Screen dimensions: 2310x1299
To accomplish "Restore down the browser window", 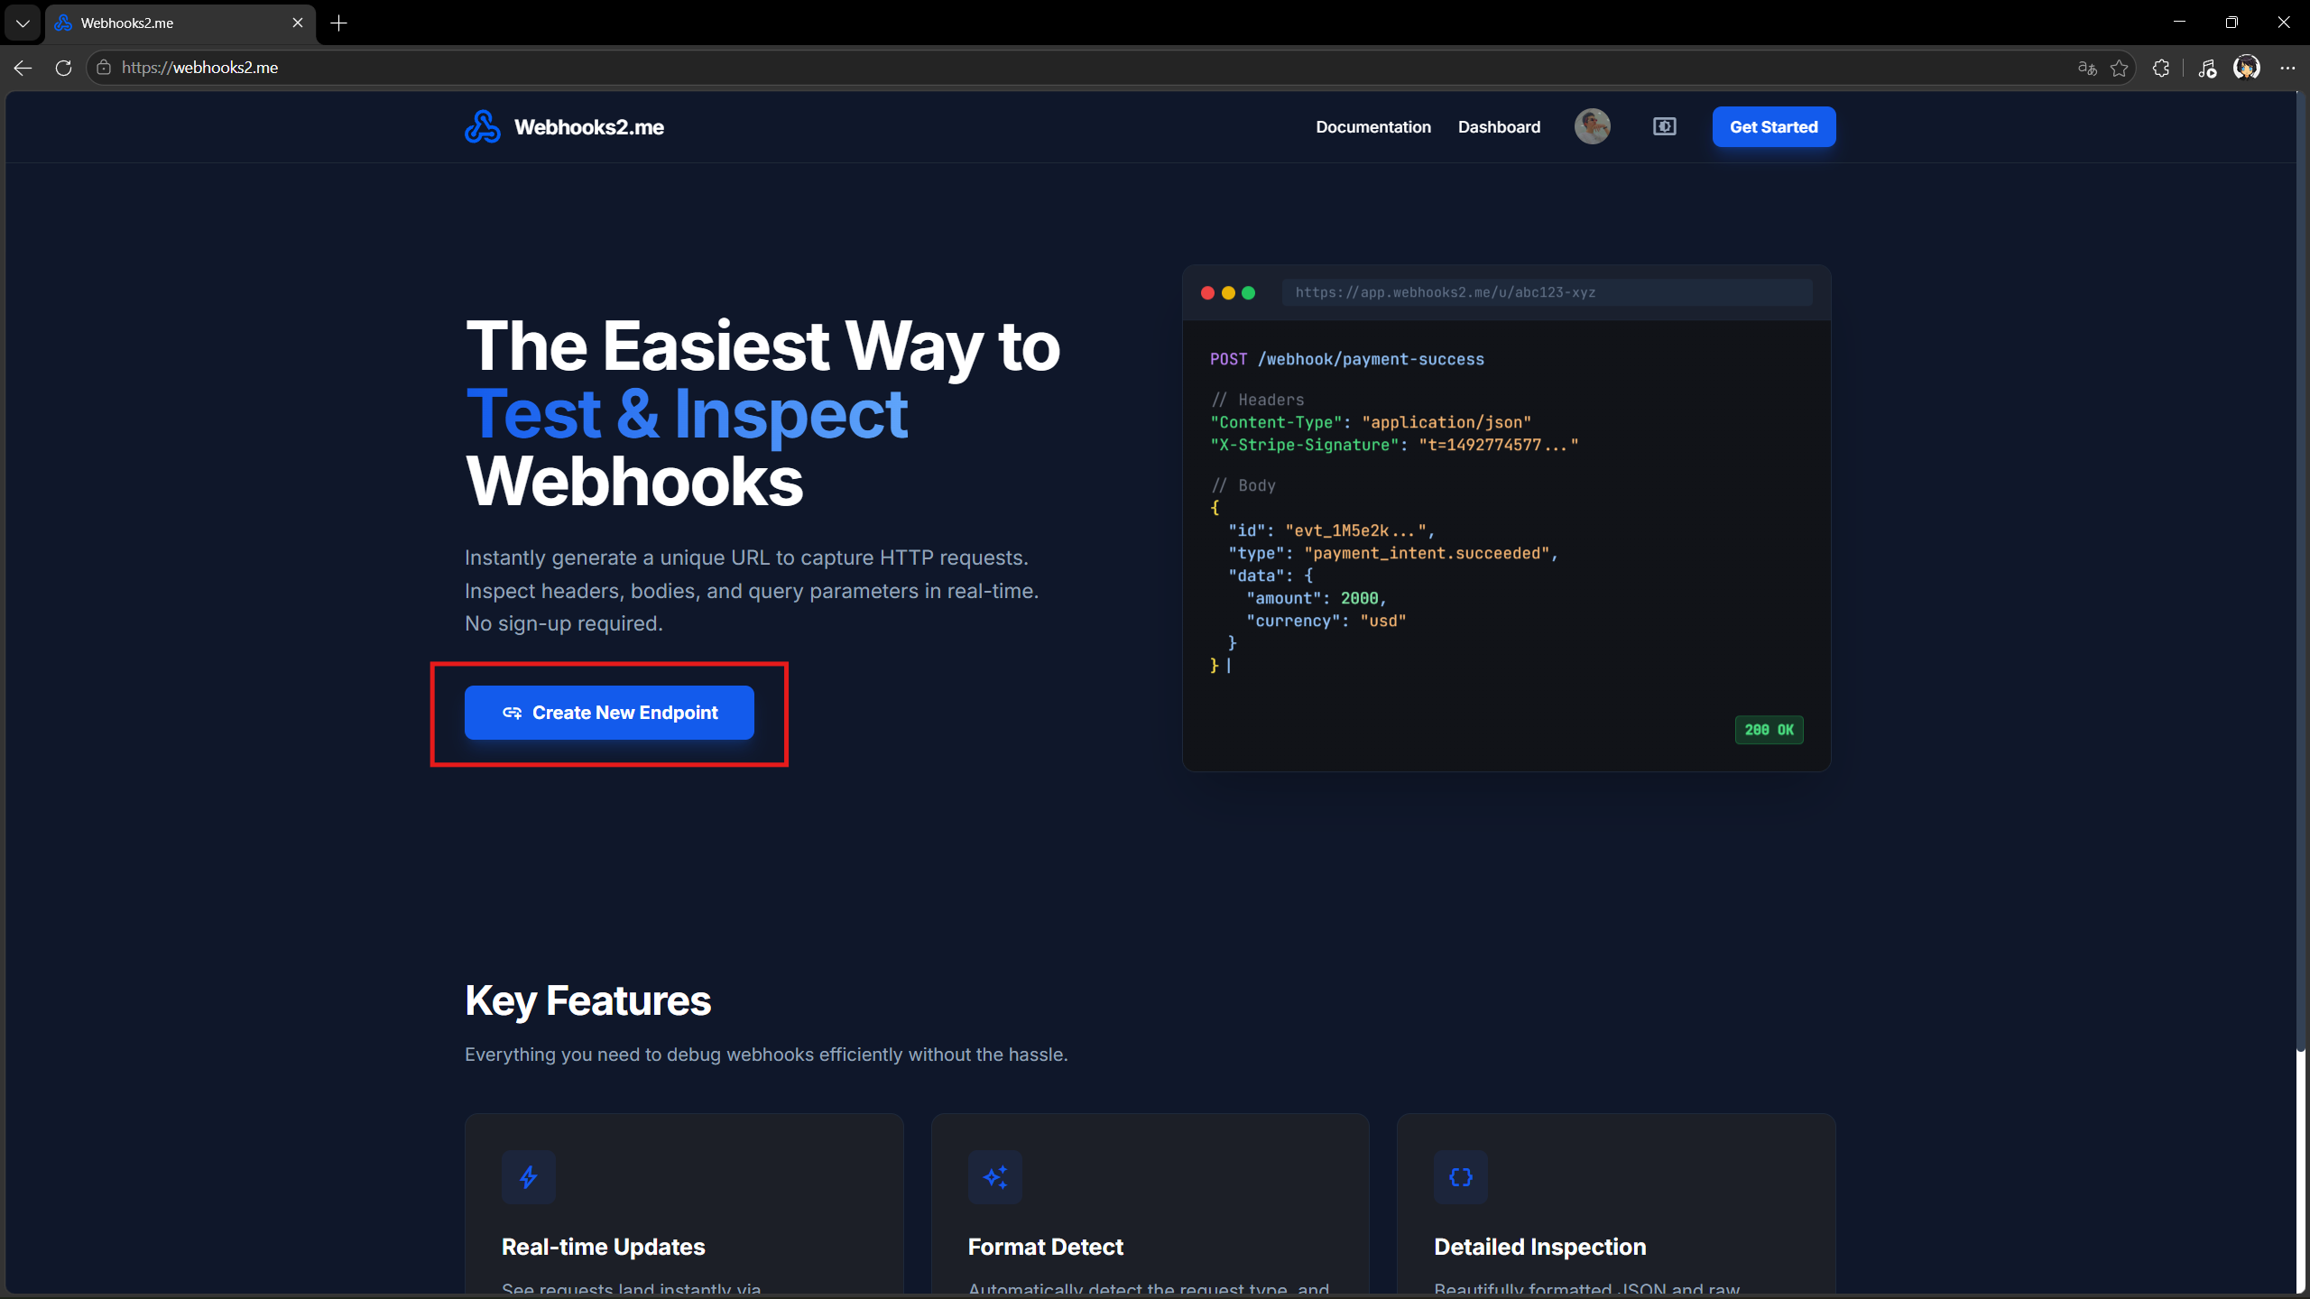I will [x=2231, y=23].
